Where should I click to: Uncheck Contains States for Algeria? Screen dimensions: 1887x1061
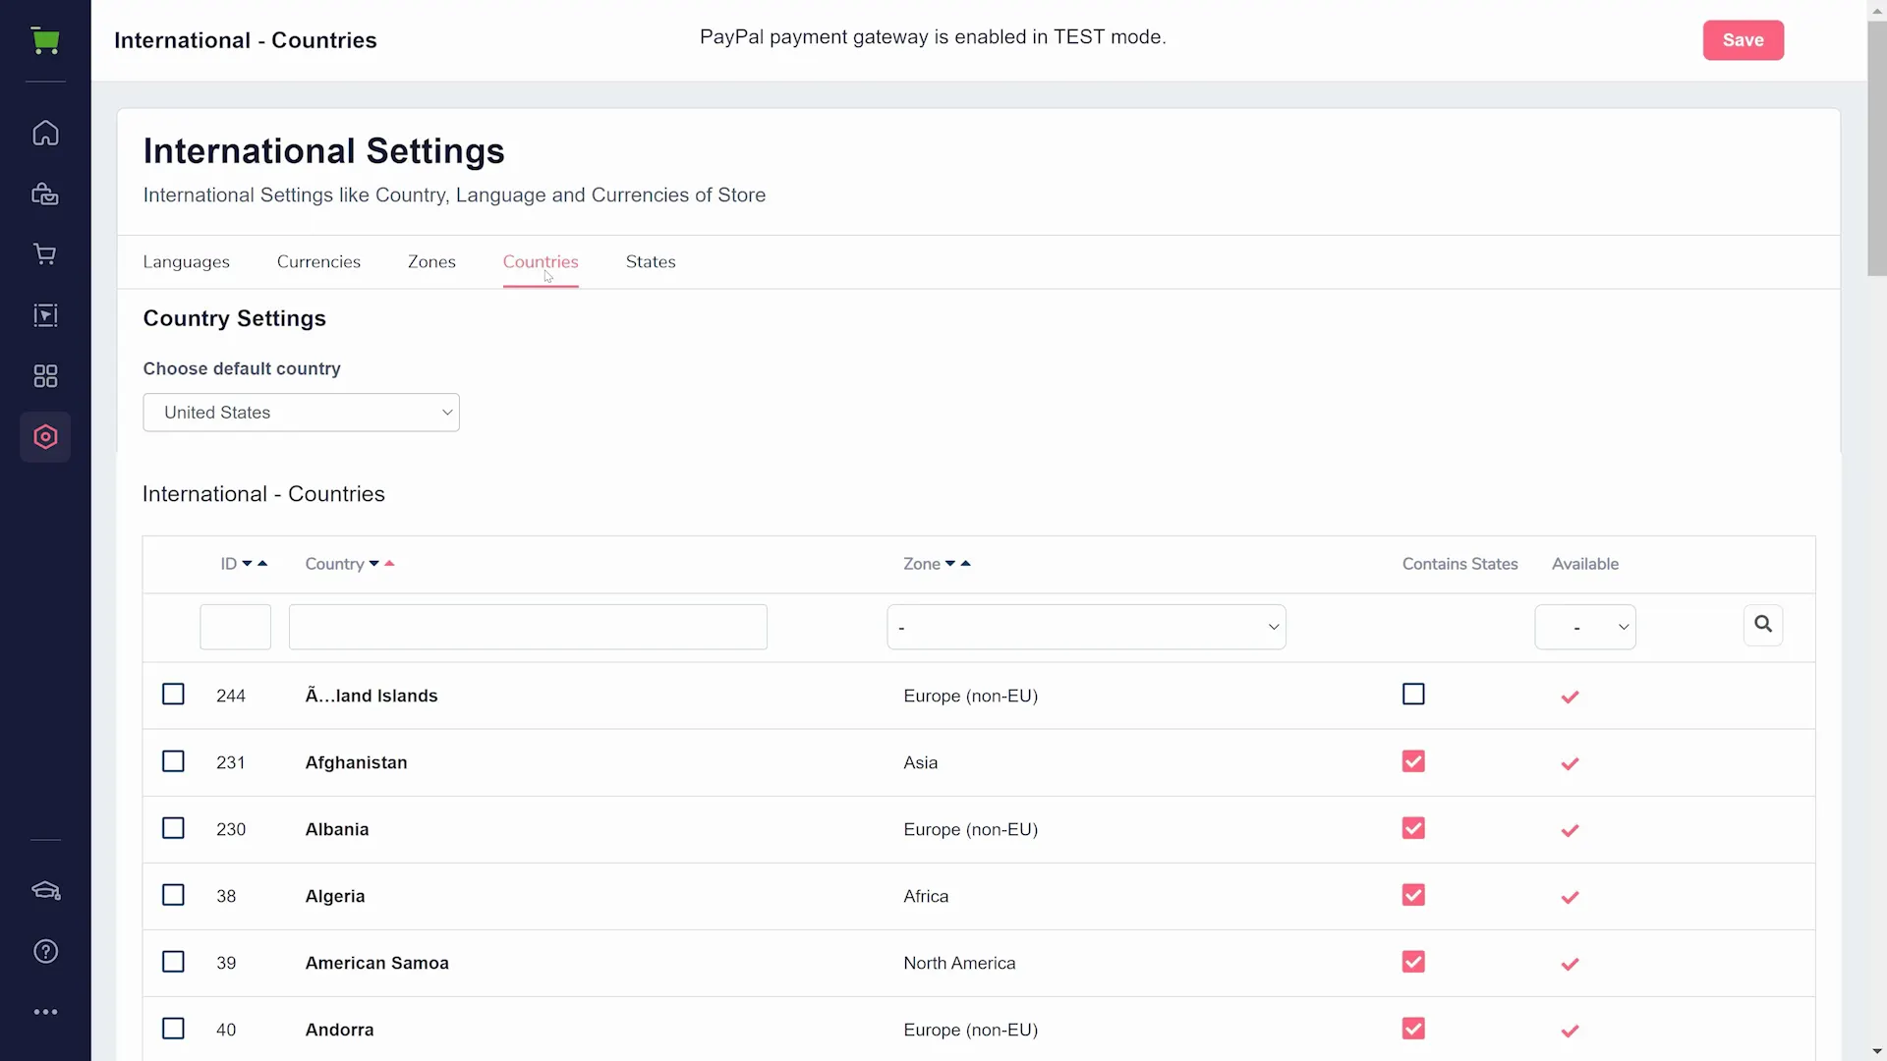[1413, 895]
